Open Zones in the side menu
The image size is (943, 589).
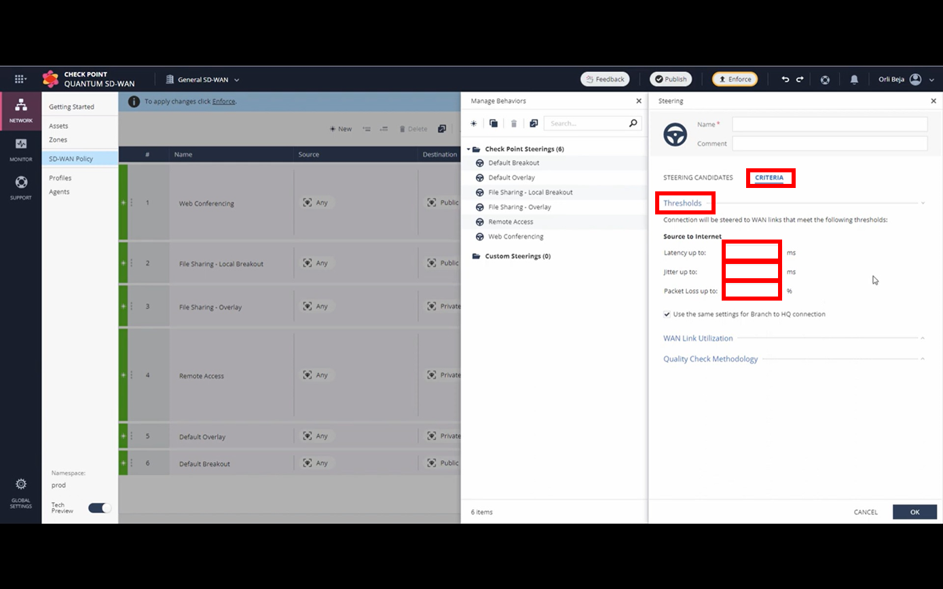click(x=58, y=139)
